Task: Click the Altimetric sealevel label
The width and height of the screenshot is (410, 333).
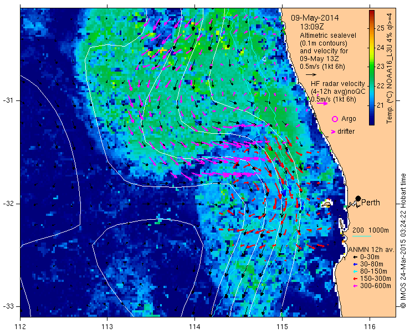Action: point(328,36)
